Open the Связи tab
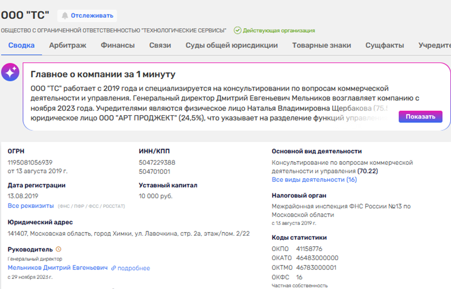 click(160, 45)
